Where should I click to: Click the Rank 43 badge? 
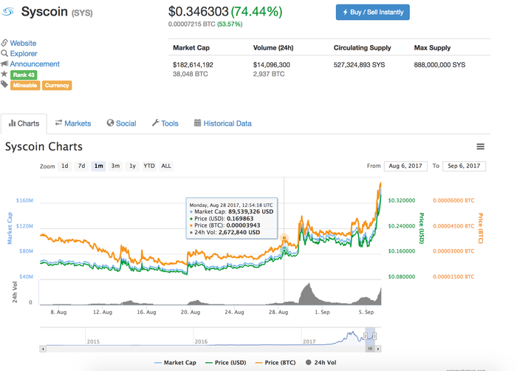pyautogui.click(x=24, y=75)
